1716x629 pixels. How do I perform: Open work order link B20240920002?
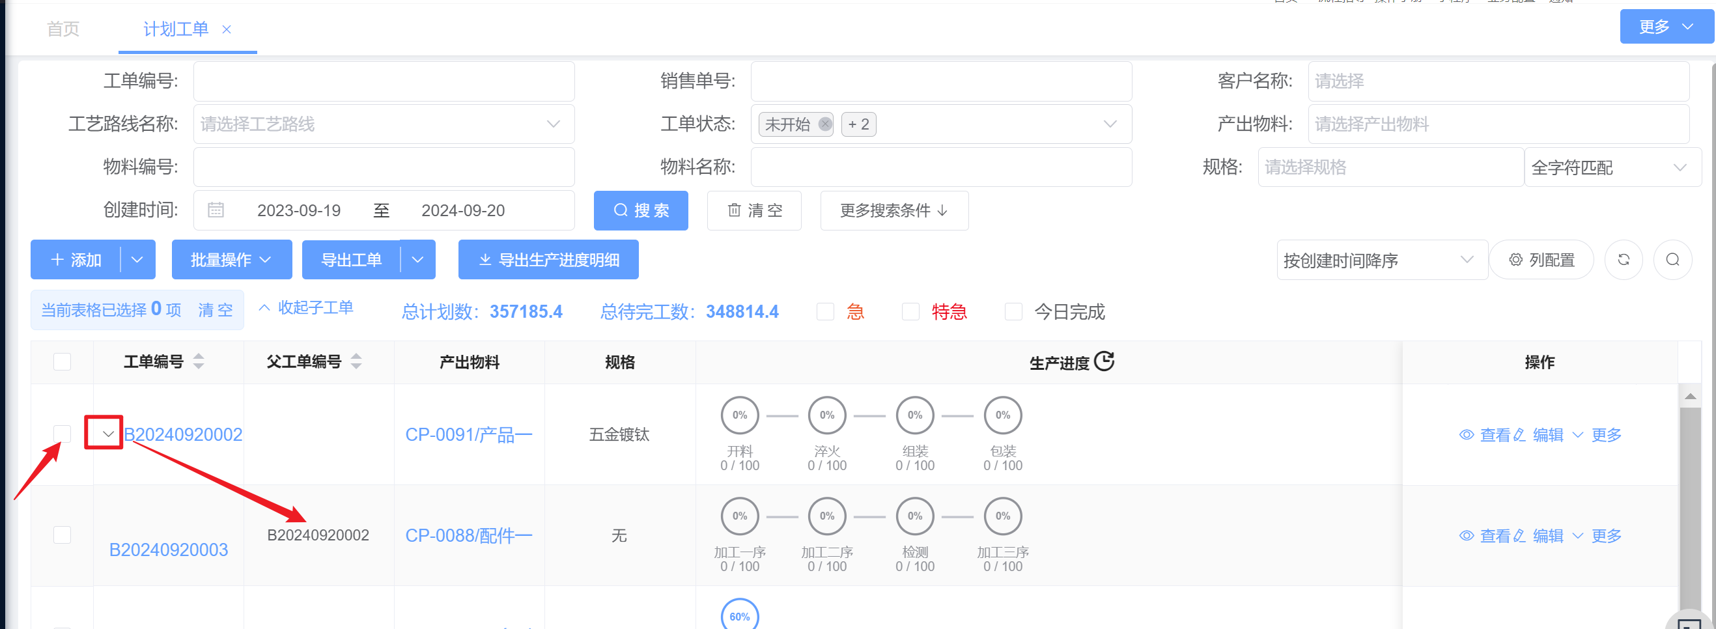pos(183,434)
